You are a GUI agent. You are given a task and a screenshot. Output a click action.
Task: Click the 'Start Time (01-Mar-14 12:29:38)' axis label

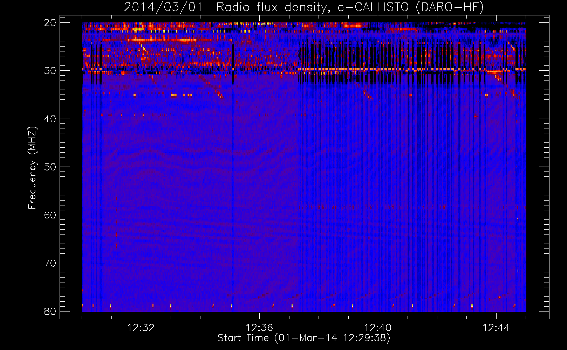point(304,338)
